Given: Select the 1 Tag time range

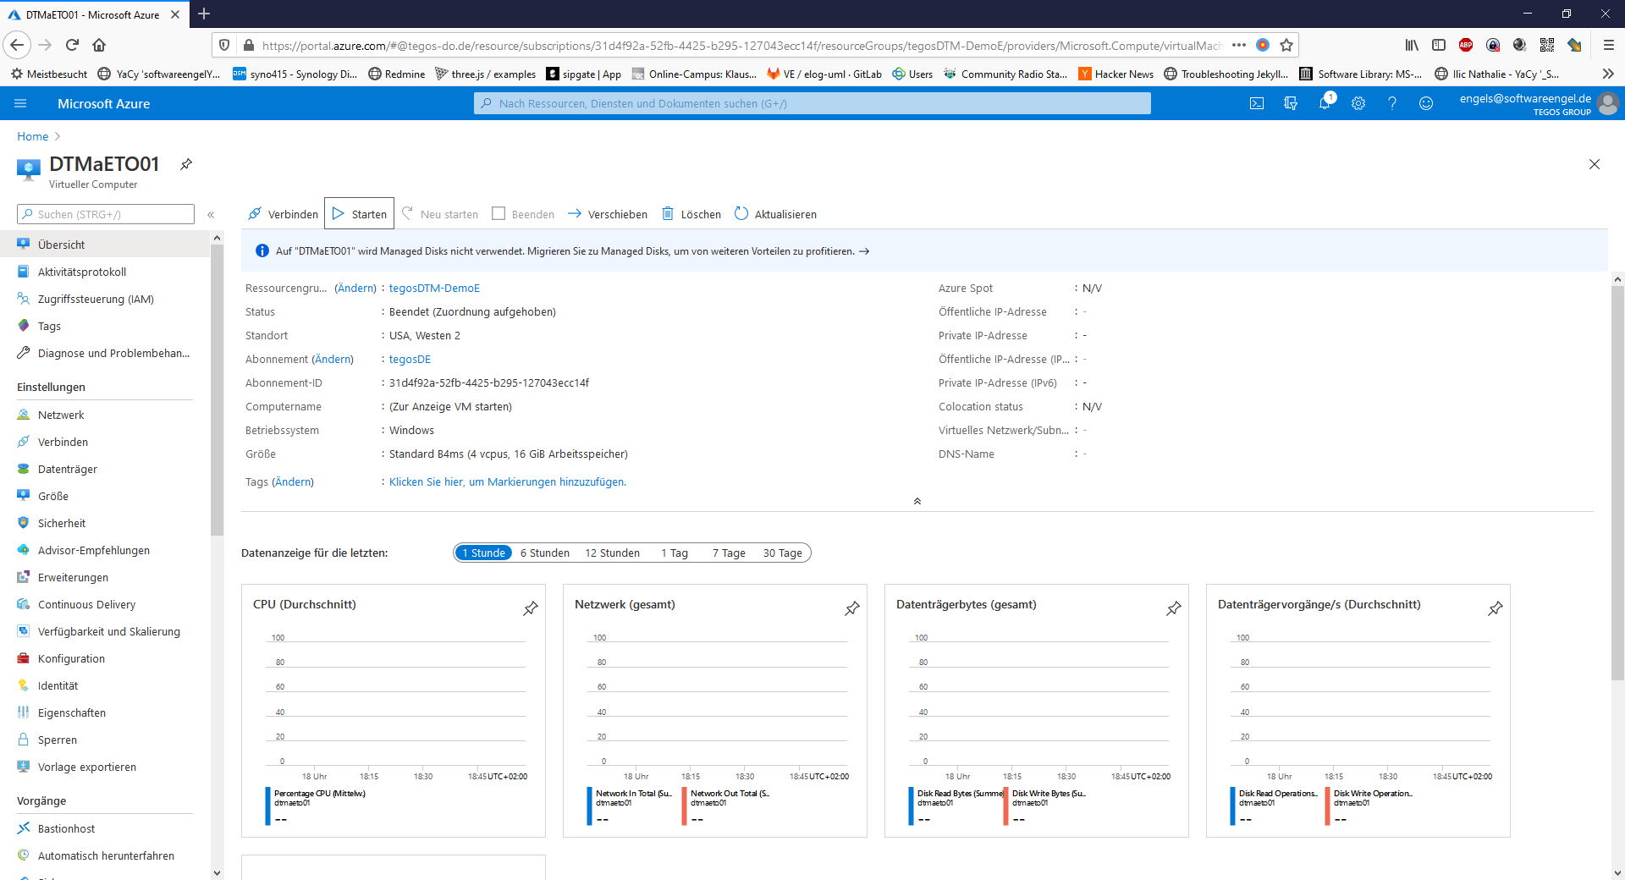Looking at the screenshot, I should (675, 553).
